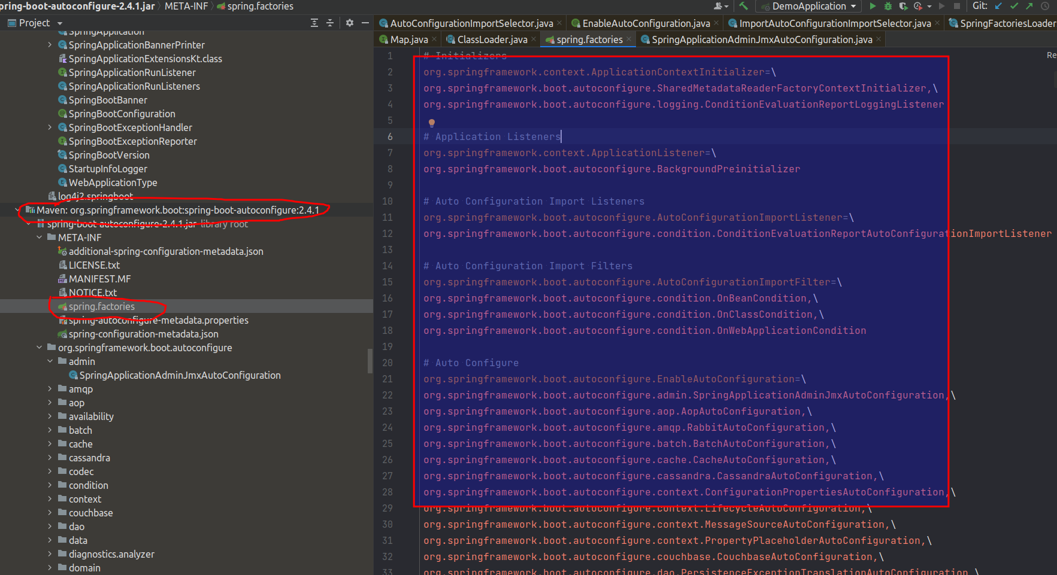
Task: Click the profiler run icon
Action: coord(917,6)
